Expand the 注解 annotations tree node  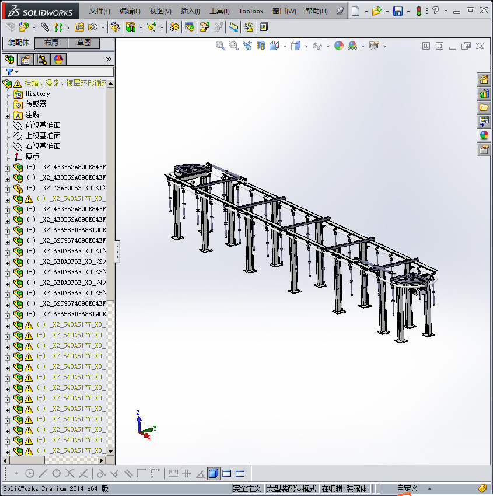[x=7, y=116]
